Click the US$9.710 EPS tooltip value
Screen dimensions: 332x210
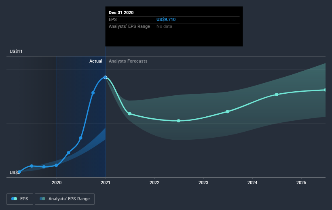pos(166,19)
